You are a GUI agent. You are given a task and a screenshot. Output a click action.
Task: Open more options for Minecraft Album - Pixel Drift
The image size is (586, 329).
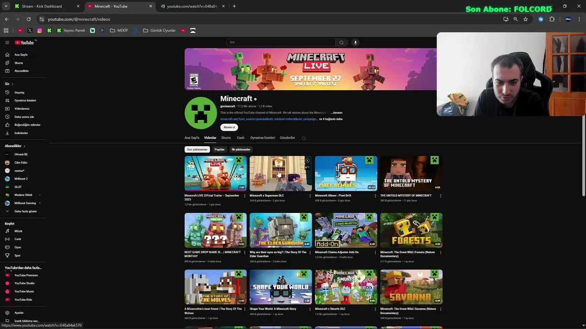click(375, 196)
